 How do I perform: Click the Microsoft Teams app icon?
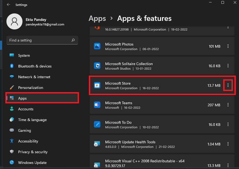pos(97,105)
